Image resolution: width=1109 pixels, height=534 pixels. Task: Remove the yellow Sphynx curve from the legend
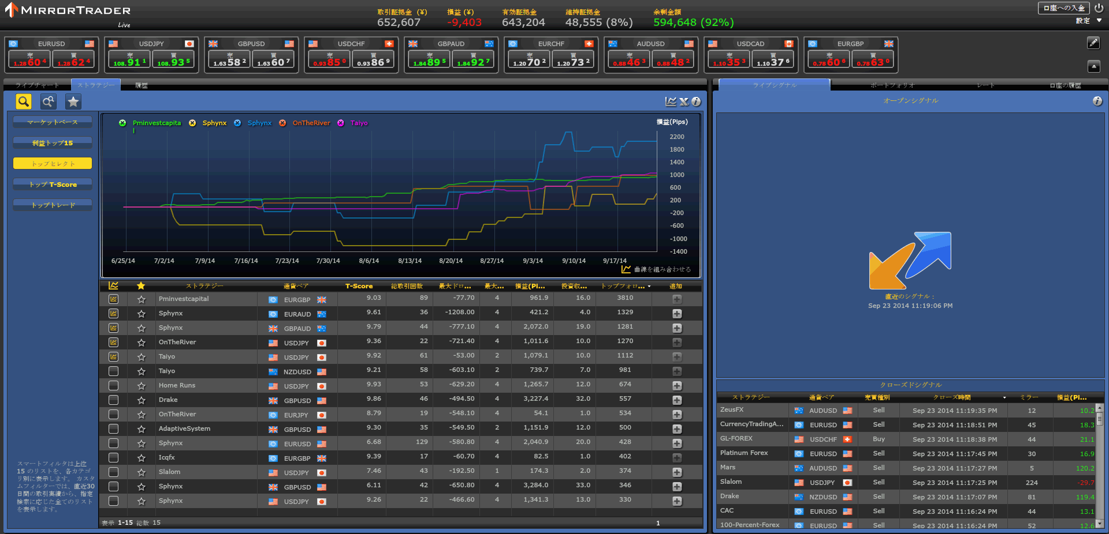[x=192, y=123]
